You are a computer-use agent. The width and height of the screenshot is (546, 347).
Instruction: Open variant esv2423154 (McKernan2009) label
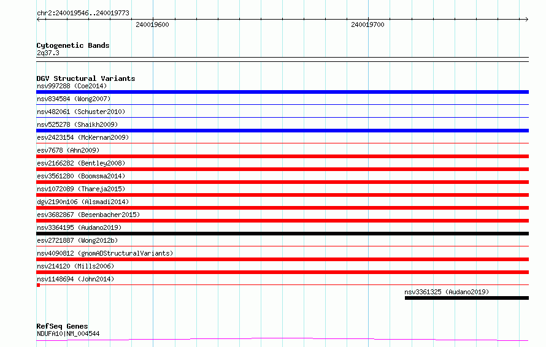click(83, 137)
